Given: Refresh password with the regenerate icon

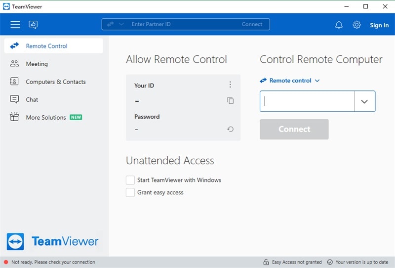Looking at the screenshot, I should (x=230, y=129).
